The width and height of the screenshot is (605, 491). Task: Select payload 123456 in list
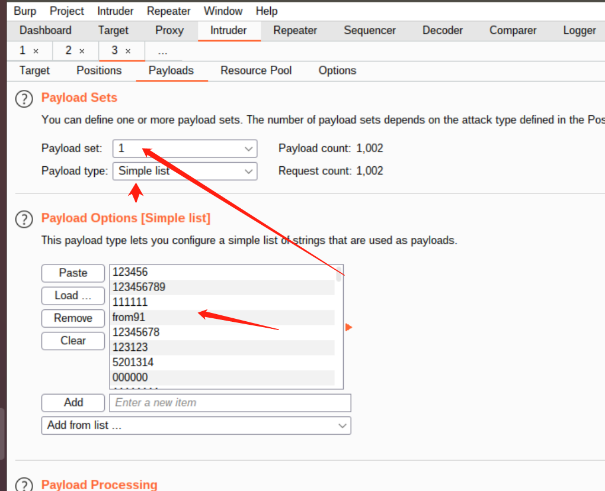pyautogui.click(x=223, y=272)
